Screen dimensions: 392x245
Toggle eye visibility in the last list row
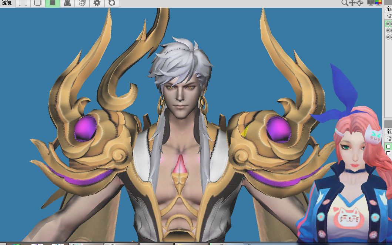(388, 37)
